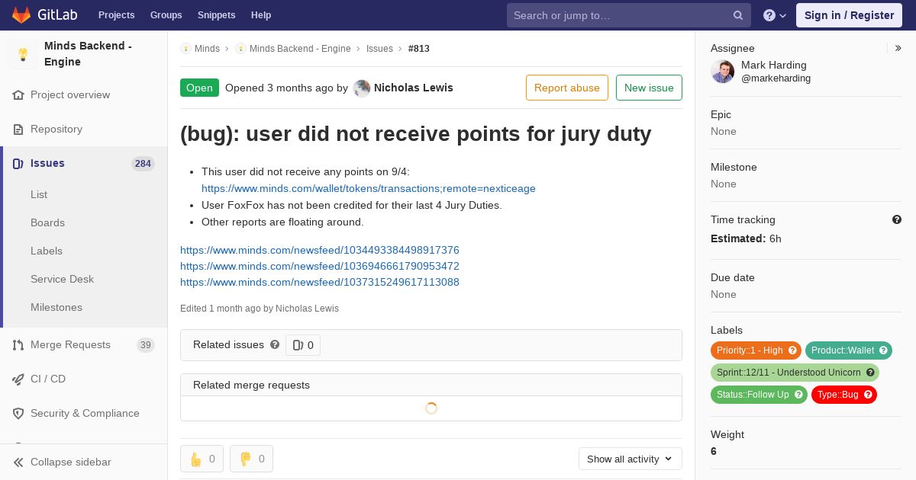Click the Time tracking help icon
The height and width of the screenshot is (480, 916).
897,219
